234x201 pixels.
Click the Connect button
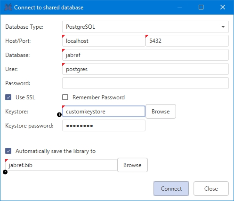click(171, 188)
